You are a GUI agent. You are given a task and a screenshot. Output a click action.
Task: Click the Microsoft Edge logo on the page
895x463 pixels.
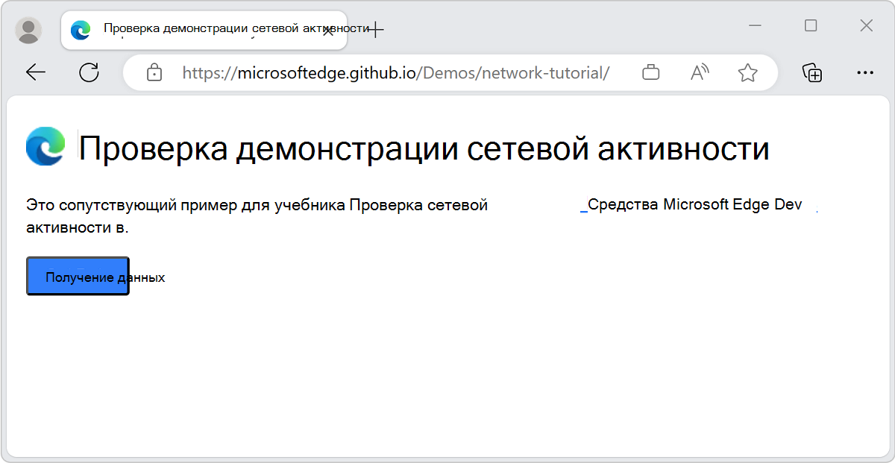[x=45, y=148]
